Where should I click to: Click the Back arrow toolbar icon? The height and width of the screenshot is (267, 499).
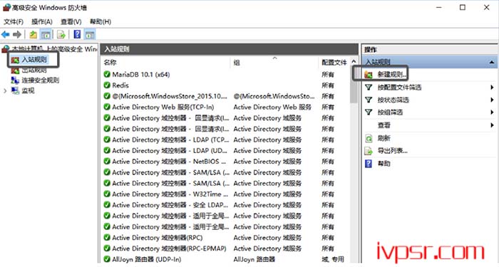pos(6,34)
